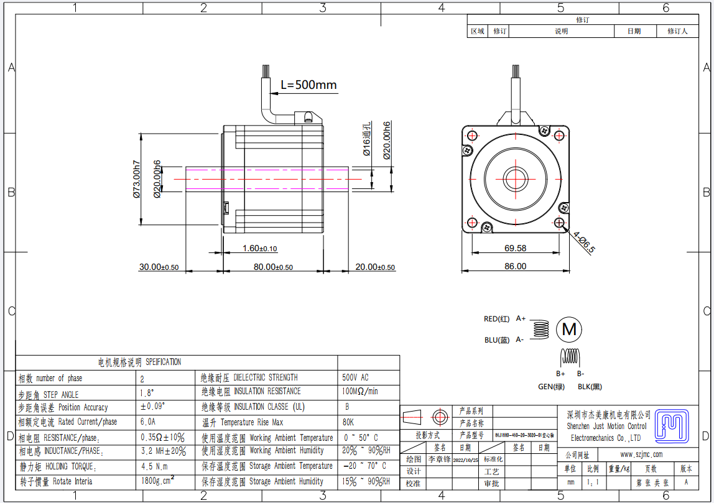The height and width of the screenshot is (503, 714).
Task: Click the 4-Ø6.5 mounting hole callout
Action: 583,242
